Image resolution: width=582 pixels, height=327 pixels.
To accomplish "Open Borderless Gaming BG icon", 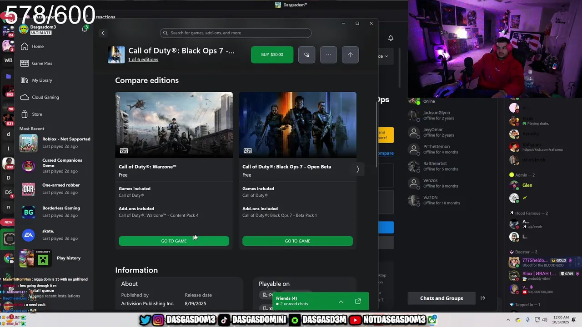I will [x=28, y=212].
